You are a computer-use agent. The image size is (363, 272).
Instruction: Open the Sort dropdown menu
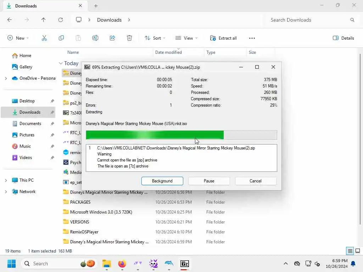pos(155,38)
